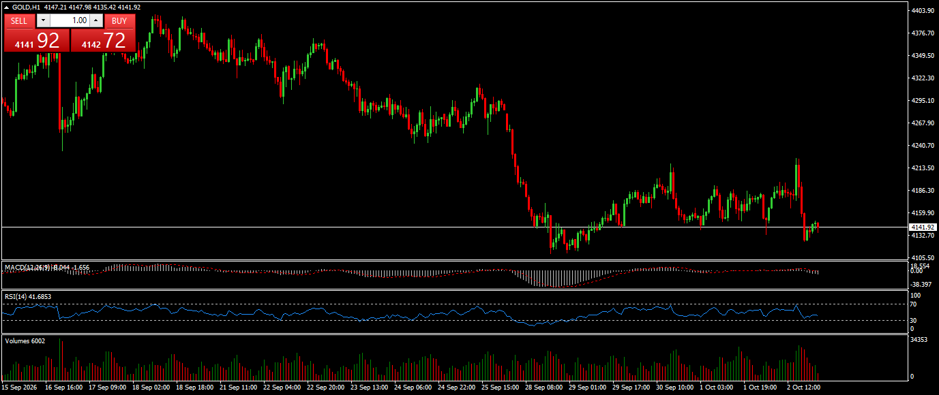
Task: Click the GOLD,H1 symbol label
Action: [x=26, y=7]
